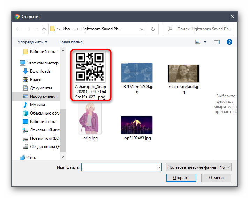The height and width of the screenshot is (198, 249).
Task: Click the Видео film icon
Action: pyautogui.click(x=25, y=80)
